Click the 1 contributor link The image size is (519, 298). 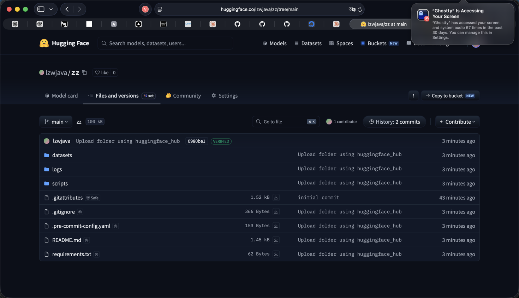pyautogui.click(x=341, y=122)
